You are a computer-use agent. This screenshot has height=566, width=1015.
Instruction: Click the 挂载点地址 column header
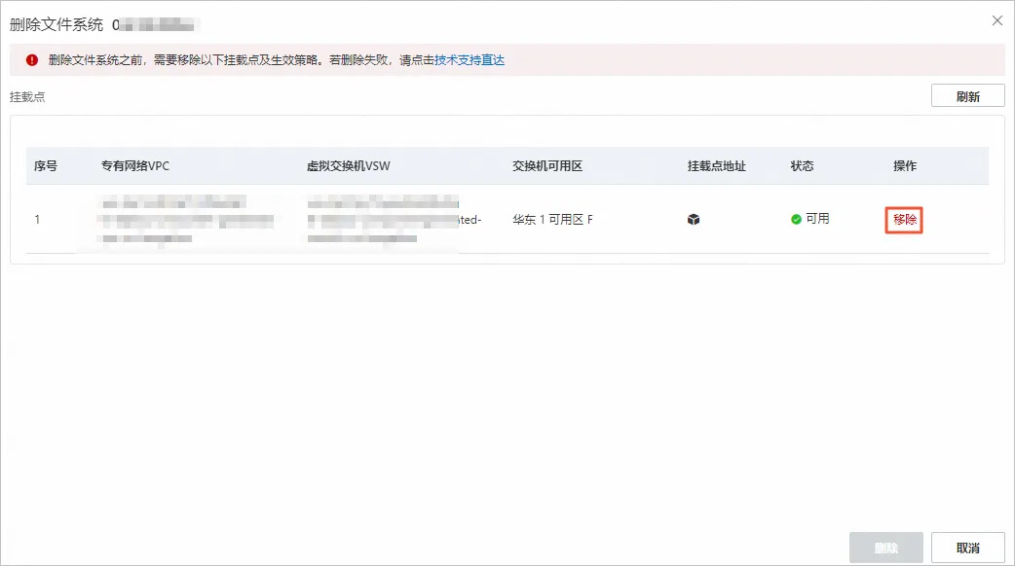click(x=717, y=166)
